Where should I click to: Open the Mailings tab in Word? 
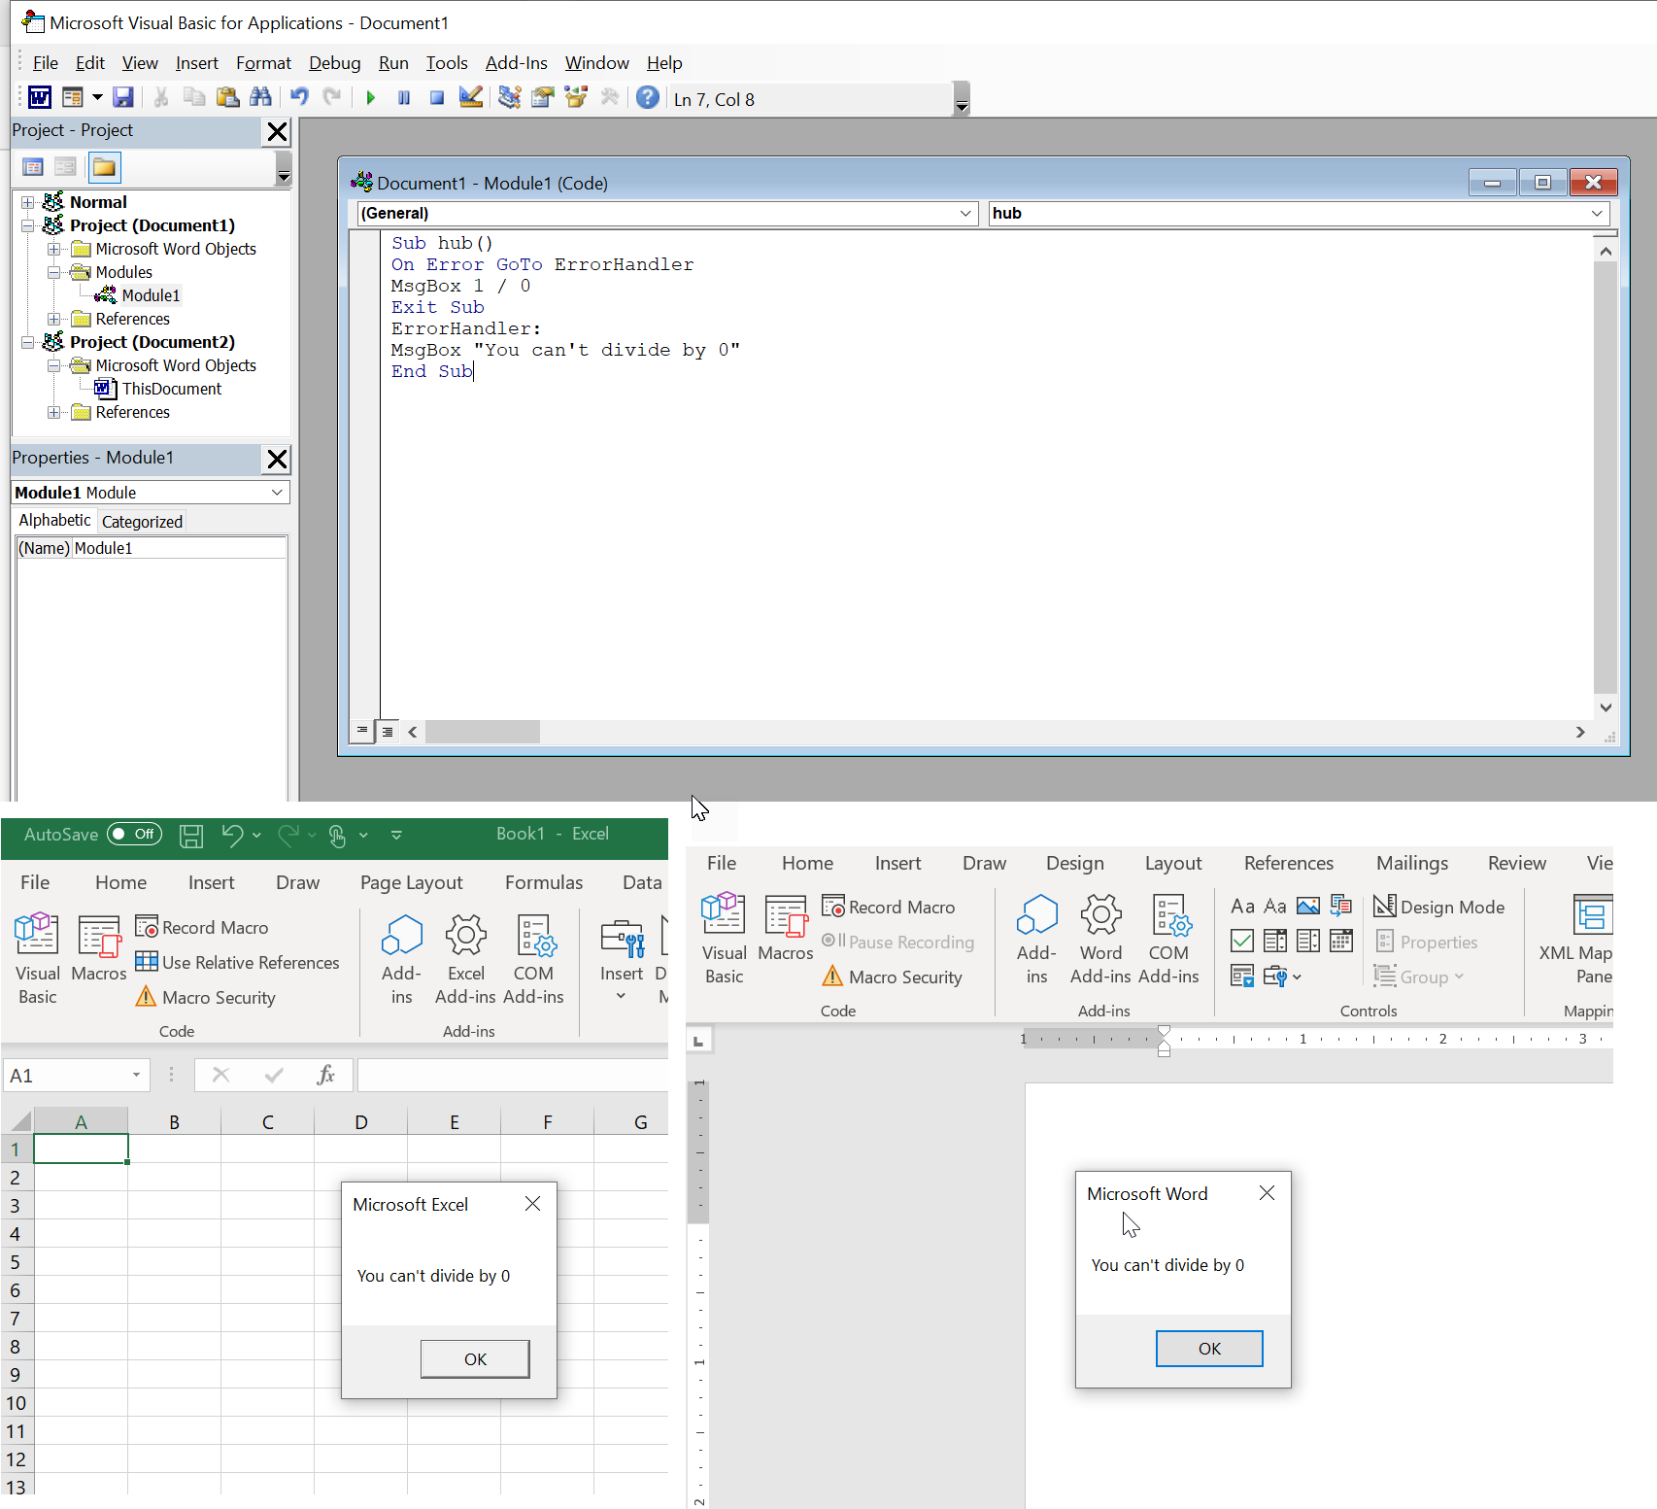pos(1412,863)
